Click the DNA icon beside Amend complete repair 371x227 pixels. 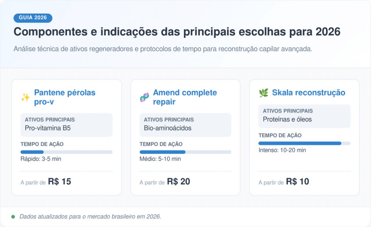(x=144, y=97)
